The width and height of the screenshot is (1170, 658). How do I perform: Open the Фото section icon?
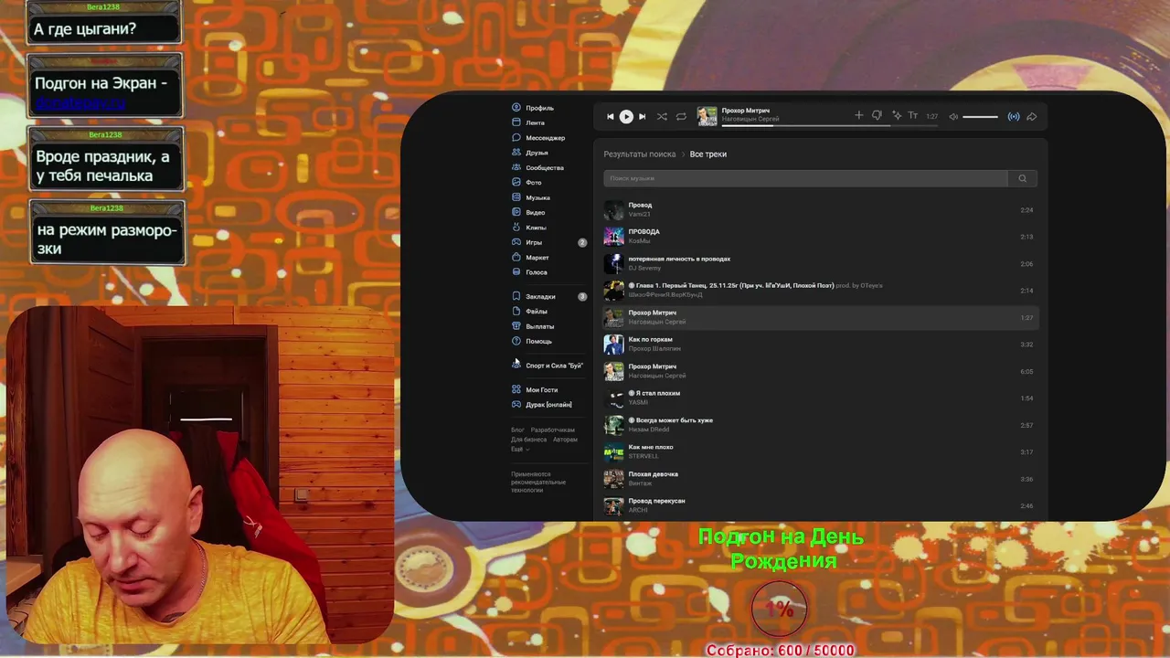point(516,183)
